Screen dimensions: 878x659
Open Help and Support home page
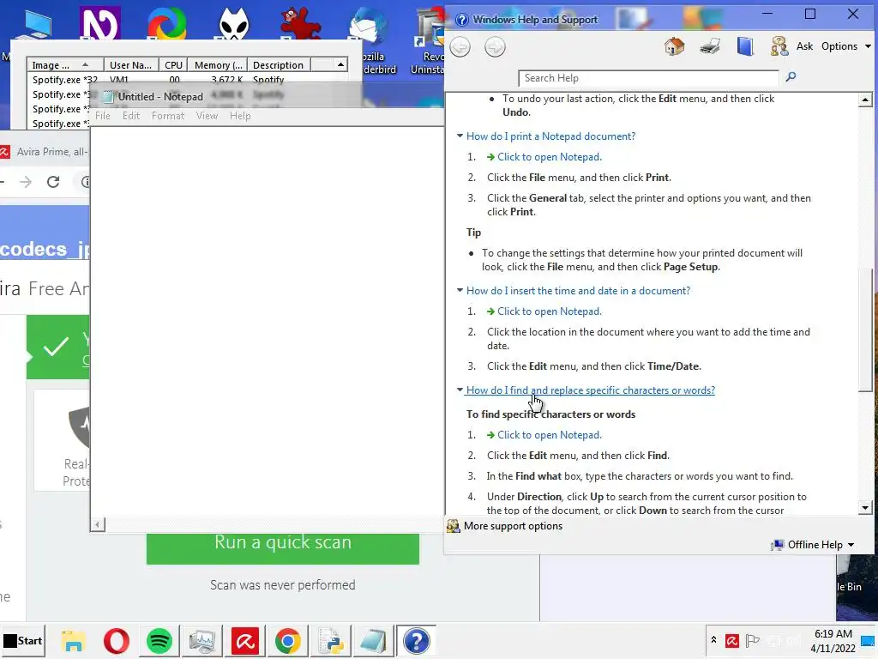[x=674, y=46]
